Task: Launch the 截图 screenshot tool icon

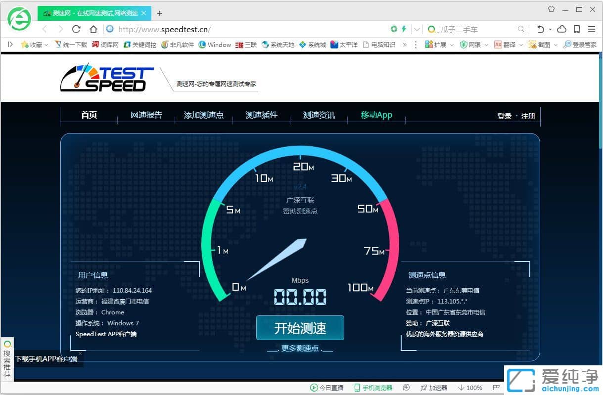Action: 532,44
